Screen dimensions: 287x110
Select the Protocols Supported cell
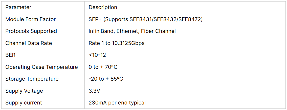31,31
